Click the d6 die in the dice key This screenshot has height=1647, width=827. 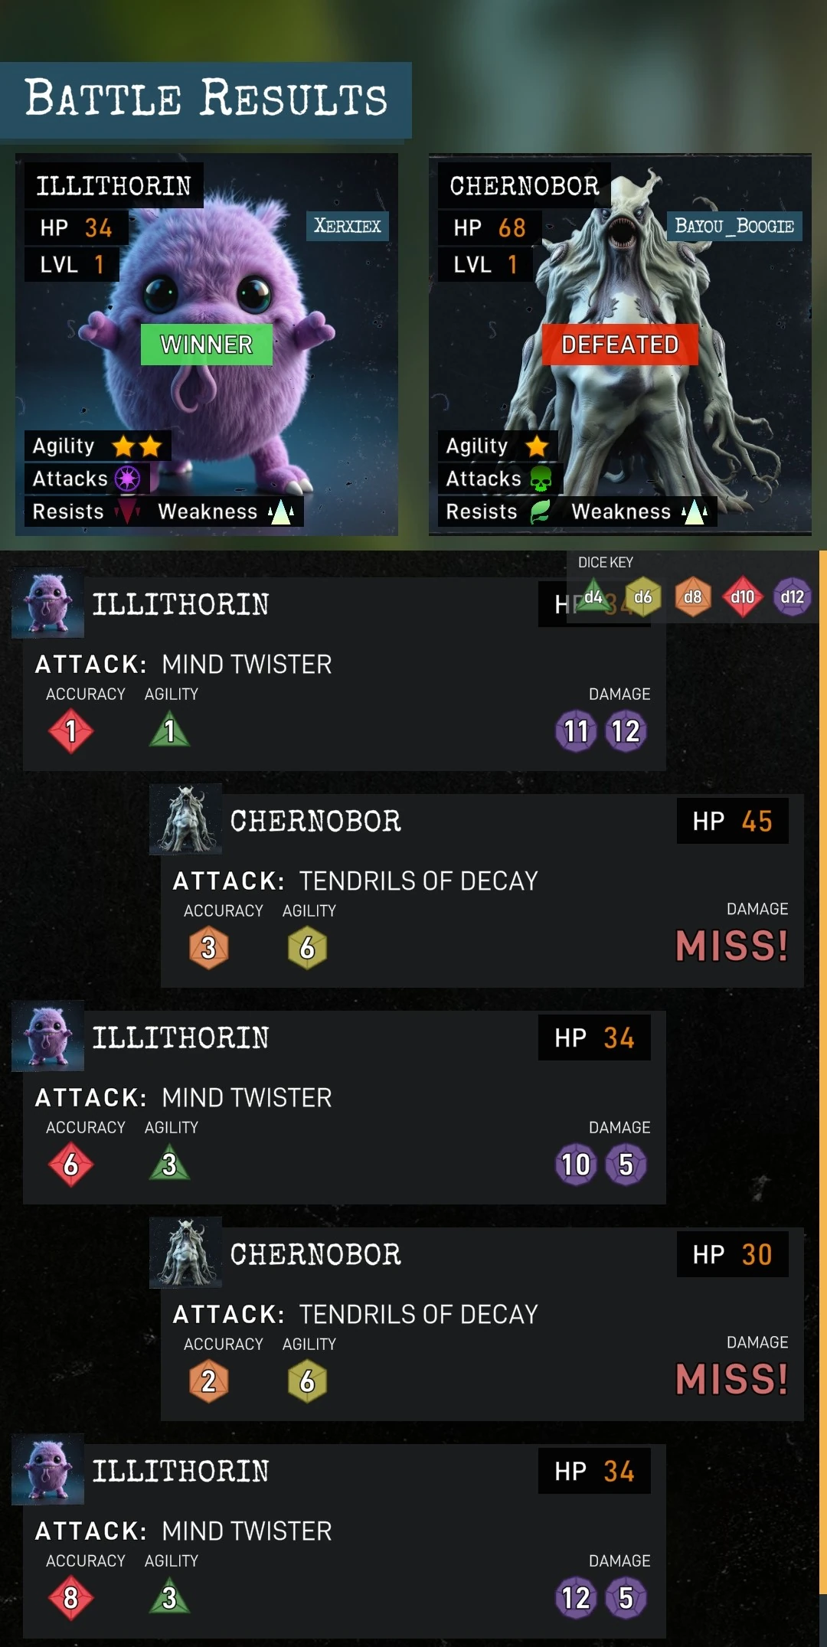[643, 596]
